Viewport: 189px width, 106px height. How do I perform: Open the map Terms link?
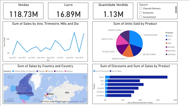point(82,102)
